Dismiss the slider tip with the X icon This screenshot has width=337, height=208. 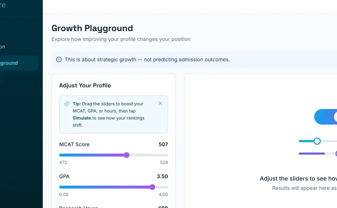[160, 103]
